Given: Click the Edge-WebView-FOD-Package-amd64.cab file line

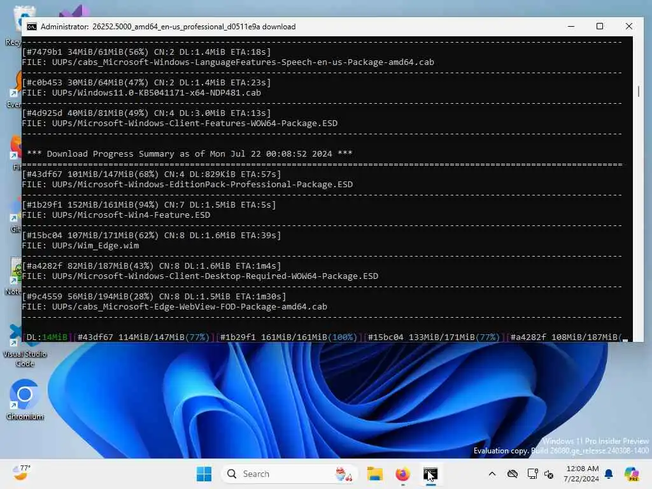Looking at the screenshot, I should tap(174, 307).
